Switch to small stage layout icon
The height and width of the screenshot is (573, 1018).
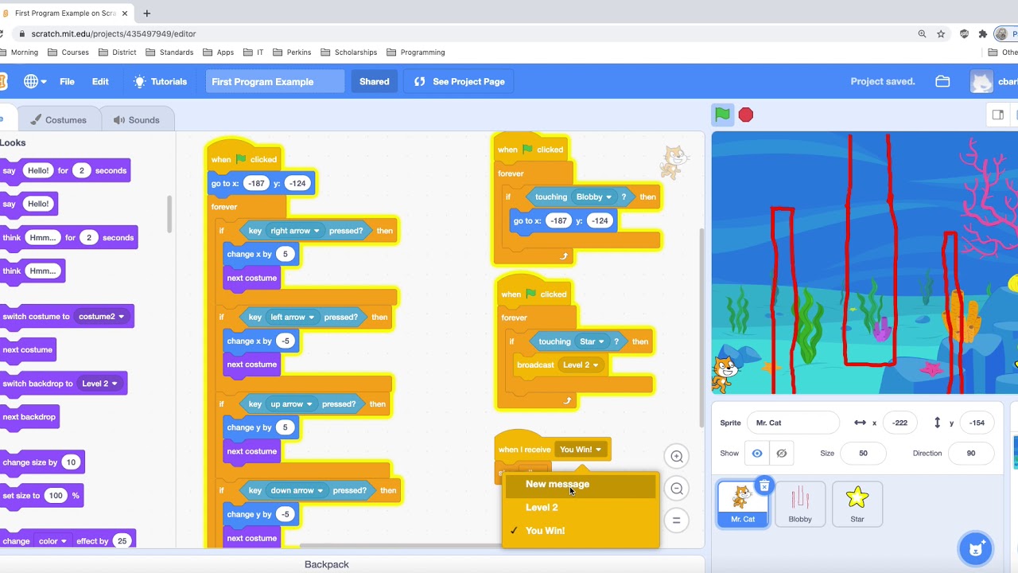(x=997, y=115)
